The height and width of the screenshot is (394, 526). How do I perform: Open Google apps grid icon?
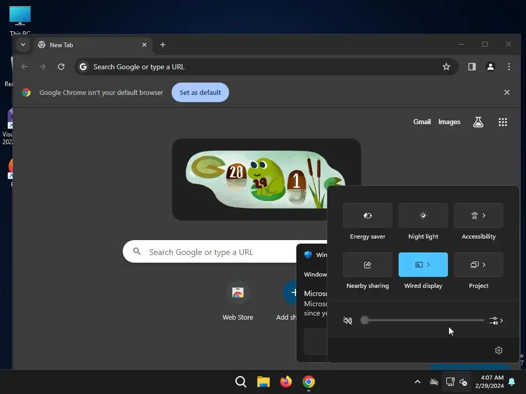[502, 122]
